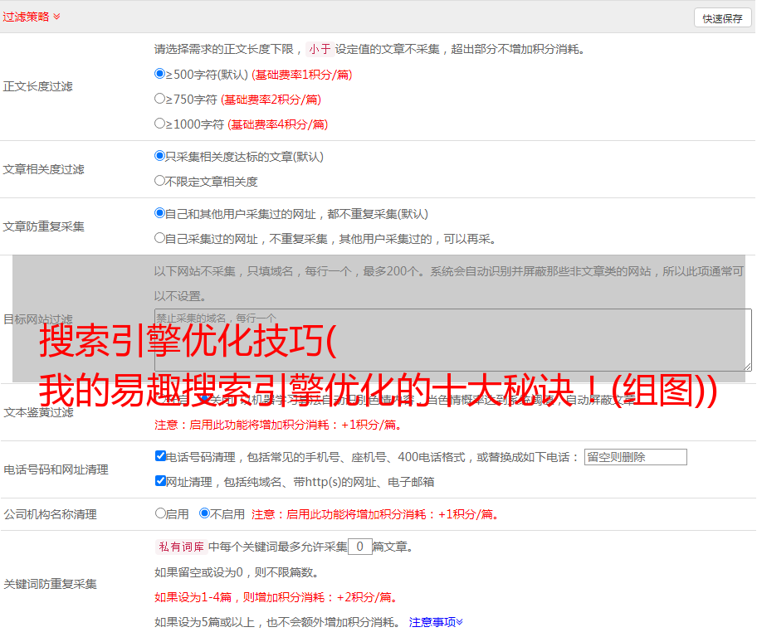Screen dimensions: 757x637
Task: Select the ≥1000字符 length option
Action: [159, 124]
